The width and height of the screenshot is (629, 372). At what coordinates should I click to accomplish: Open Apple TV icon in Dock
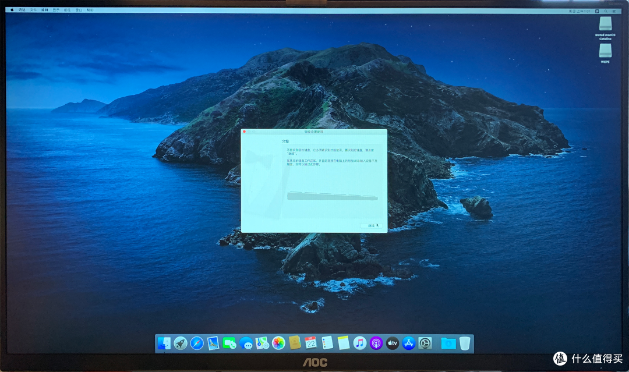[393, 343]
